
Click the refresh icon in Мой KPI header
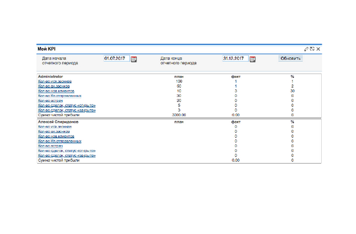(312, 49)
